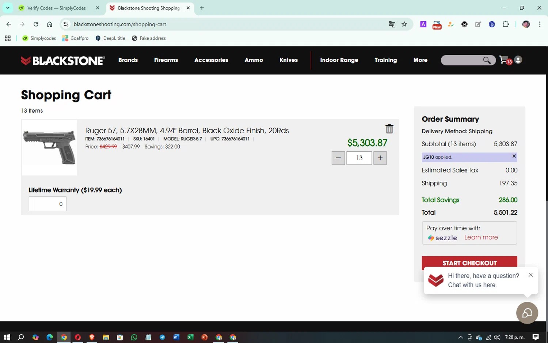548x343 pixels.
Task: Open the Goaffpro bookmark
Action: [x=75, y=38]
